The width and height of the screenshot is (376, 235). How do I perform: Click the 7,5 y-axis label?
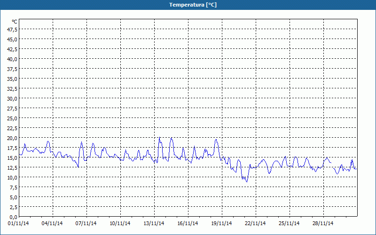tap(14, 188)
